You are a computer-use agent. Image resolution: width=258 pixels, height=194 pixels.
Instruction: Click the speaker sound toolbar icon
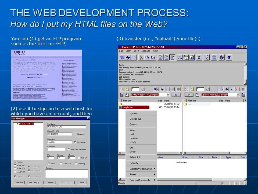(x=207, y=57)
